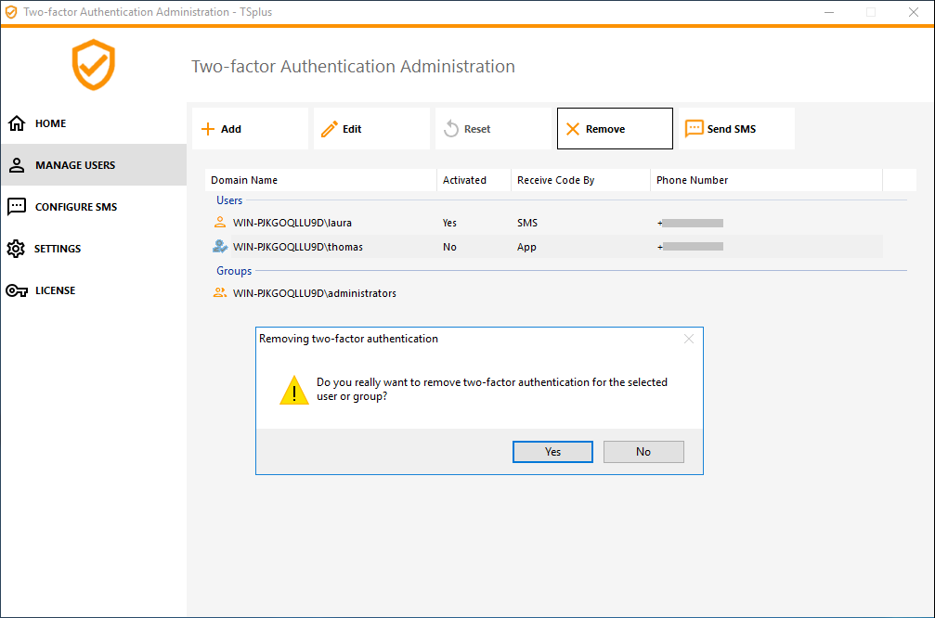The height and width of the screenshot is (618, 935).
Task: Select the laura user row
Action: tap(292, 223)
